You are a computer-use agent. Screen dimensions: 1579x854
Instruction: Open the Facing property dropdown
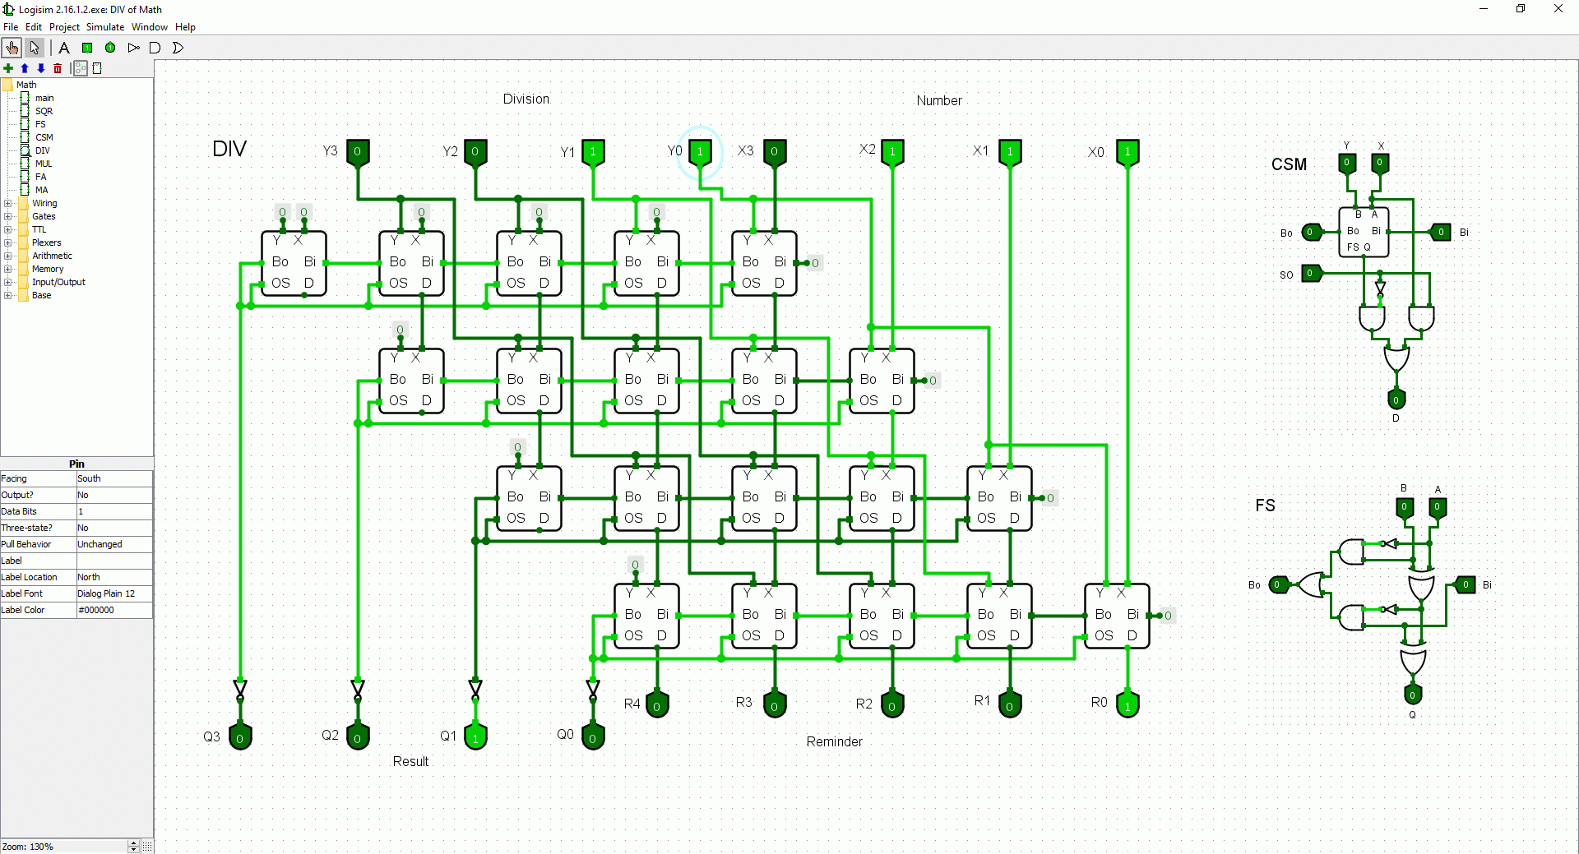[x=113, y=478]
